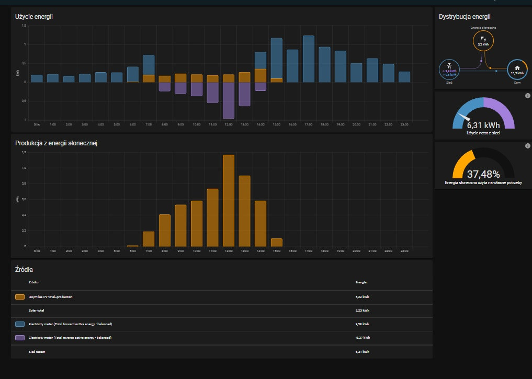Image resolution: width=532 pixels, height=379 pixels.
Task: Click the 17:00 blue bar in energy usage chart
Action: 309,59
